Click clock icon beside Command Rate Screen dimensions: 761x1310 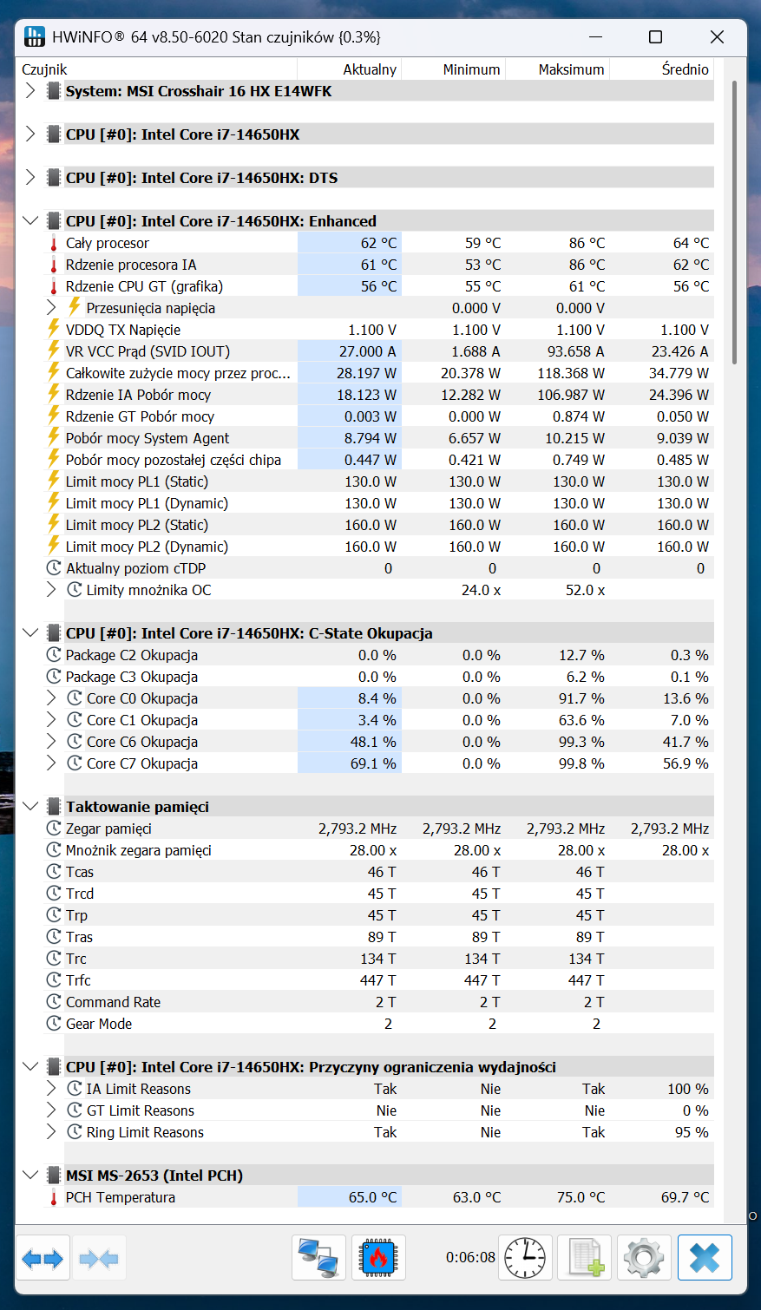[x=54, y=1002]
